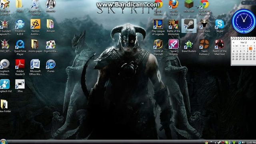Screen dimensions: 256x144
Task: Open Logitech Webcam shortcut
Action: (x=4, y=68)
